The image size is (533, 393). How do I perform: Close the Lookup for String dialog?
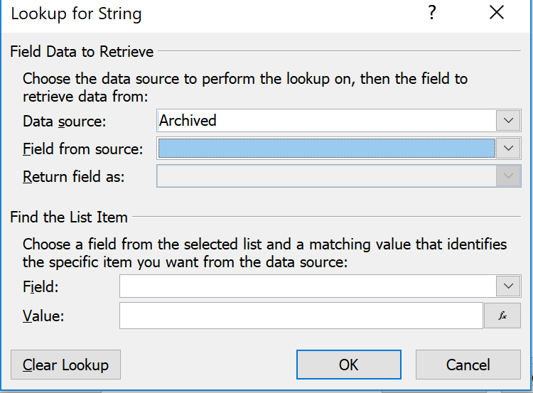click(x=497, y=13)
